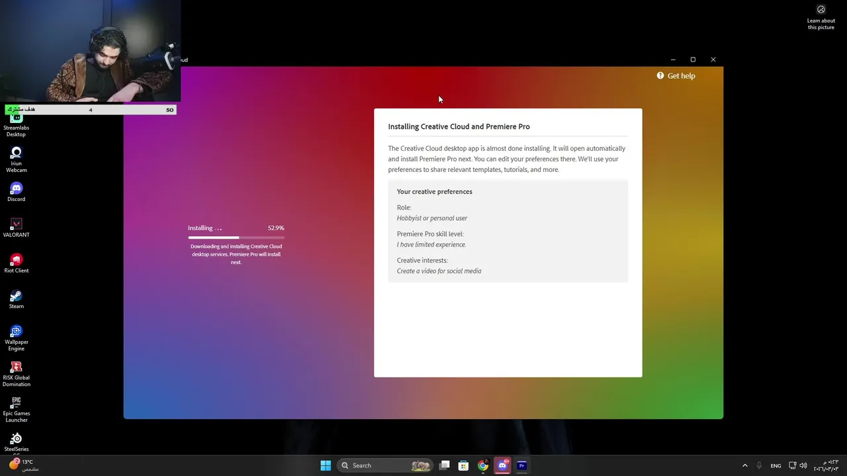Switch to Discord in the taskbar
Viewport: 847px width, 476px height.
tap(502, 465)
